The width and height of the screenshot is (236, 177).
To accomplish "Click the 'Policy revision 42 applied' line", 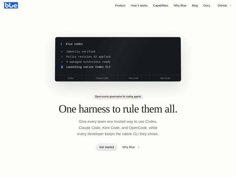I will [88, 57].
